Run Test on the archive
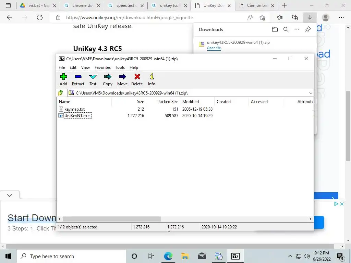This screenshot has height=263, width=351. [x=93, y=79]
